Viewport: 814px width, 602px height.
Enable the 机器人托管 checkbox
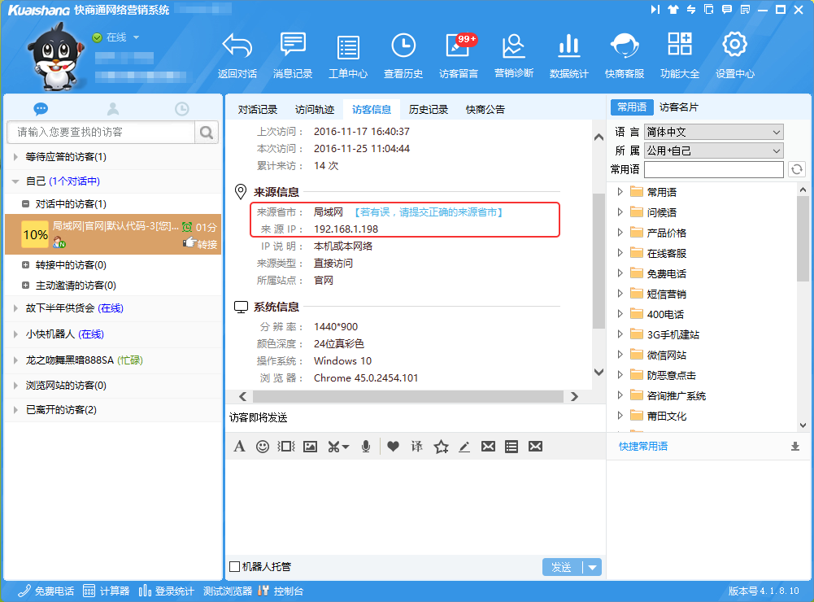pyautogui.click(x=235, y=567)
